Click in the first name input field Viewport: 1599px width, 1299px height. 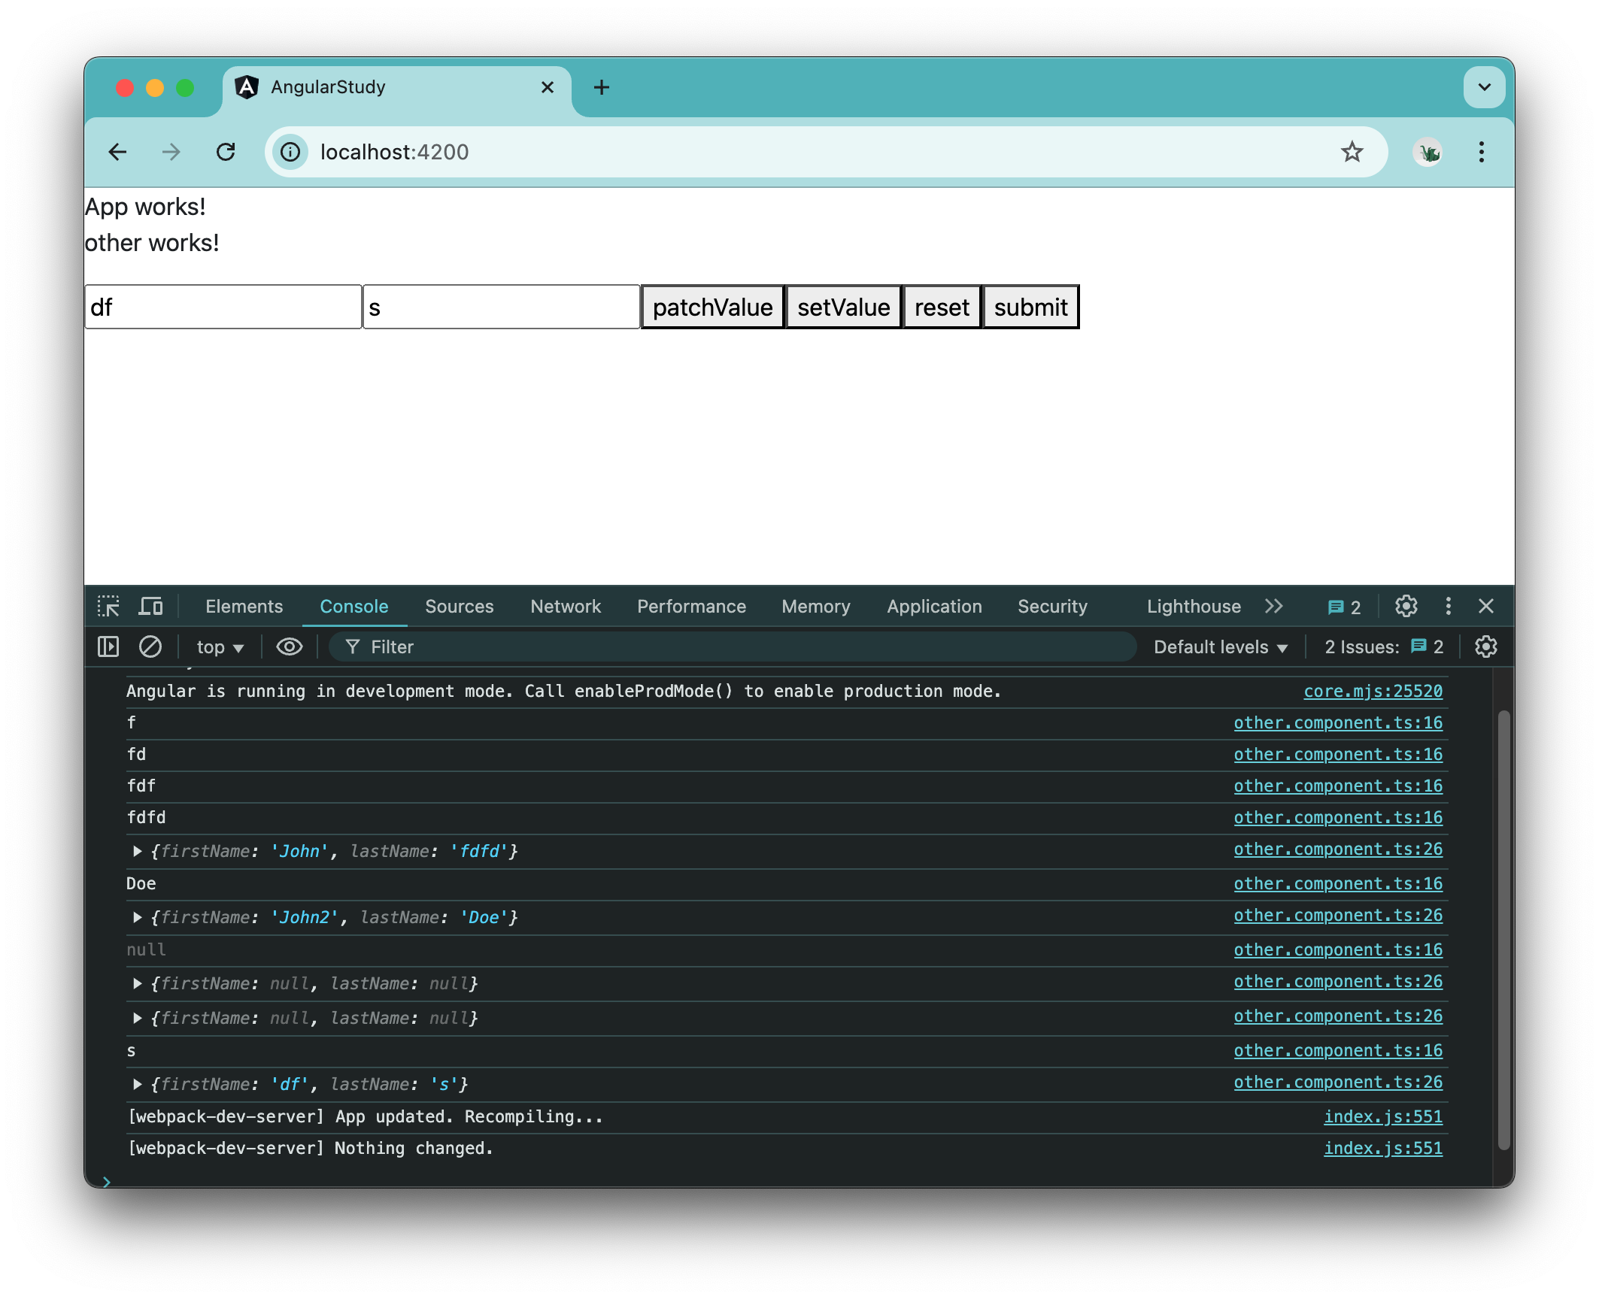coord(223,306)
